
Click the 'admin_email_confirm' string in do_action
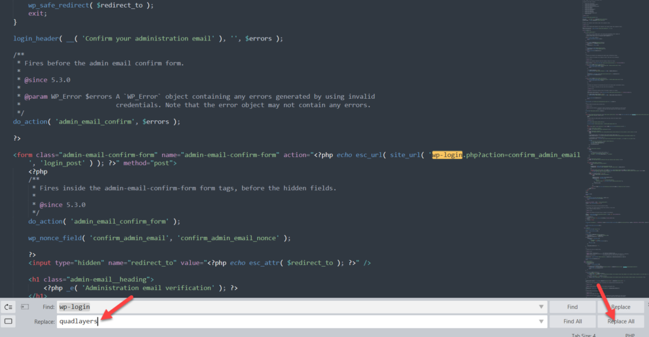click(x=96, y=122)
